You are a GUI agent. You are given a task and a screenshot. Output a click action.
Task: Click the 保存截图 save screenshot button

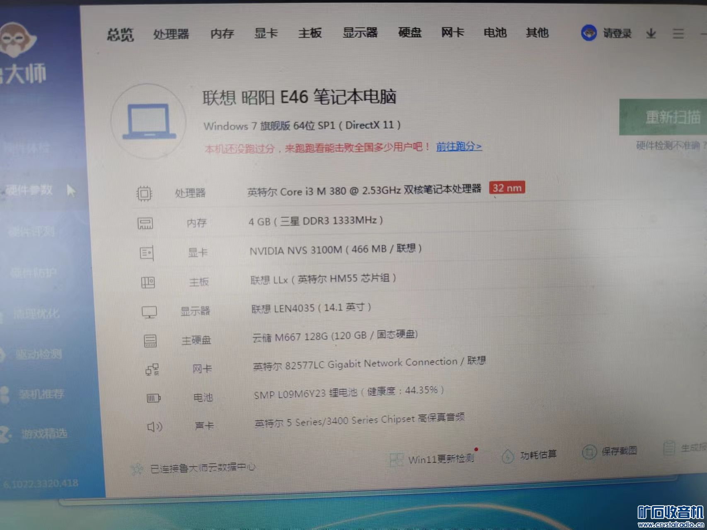[x=619, y=450]
